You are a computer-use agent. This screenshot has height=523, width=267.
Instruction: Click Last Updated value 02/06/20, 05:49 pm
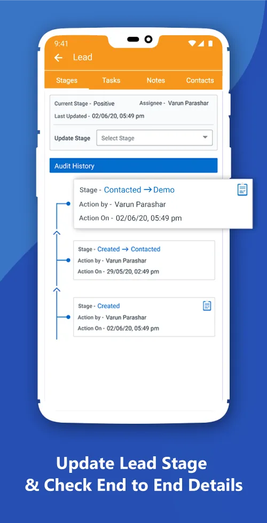tap(118, 116)
